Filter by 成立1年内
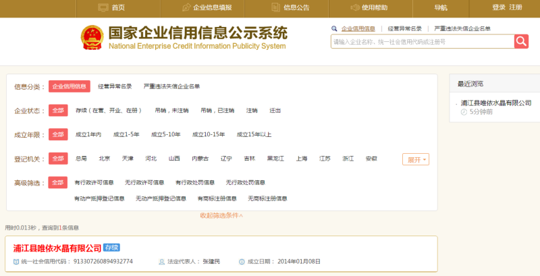The height and width of the screenshot is (276, 540). [88, 134]
